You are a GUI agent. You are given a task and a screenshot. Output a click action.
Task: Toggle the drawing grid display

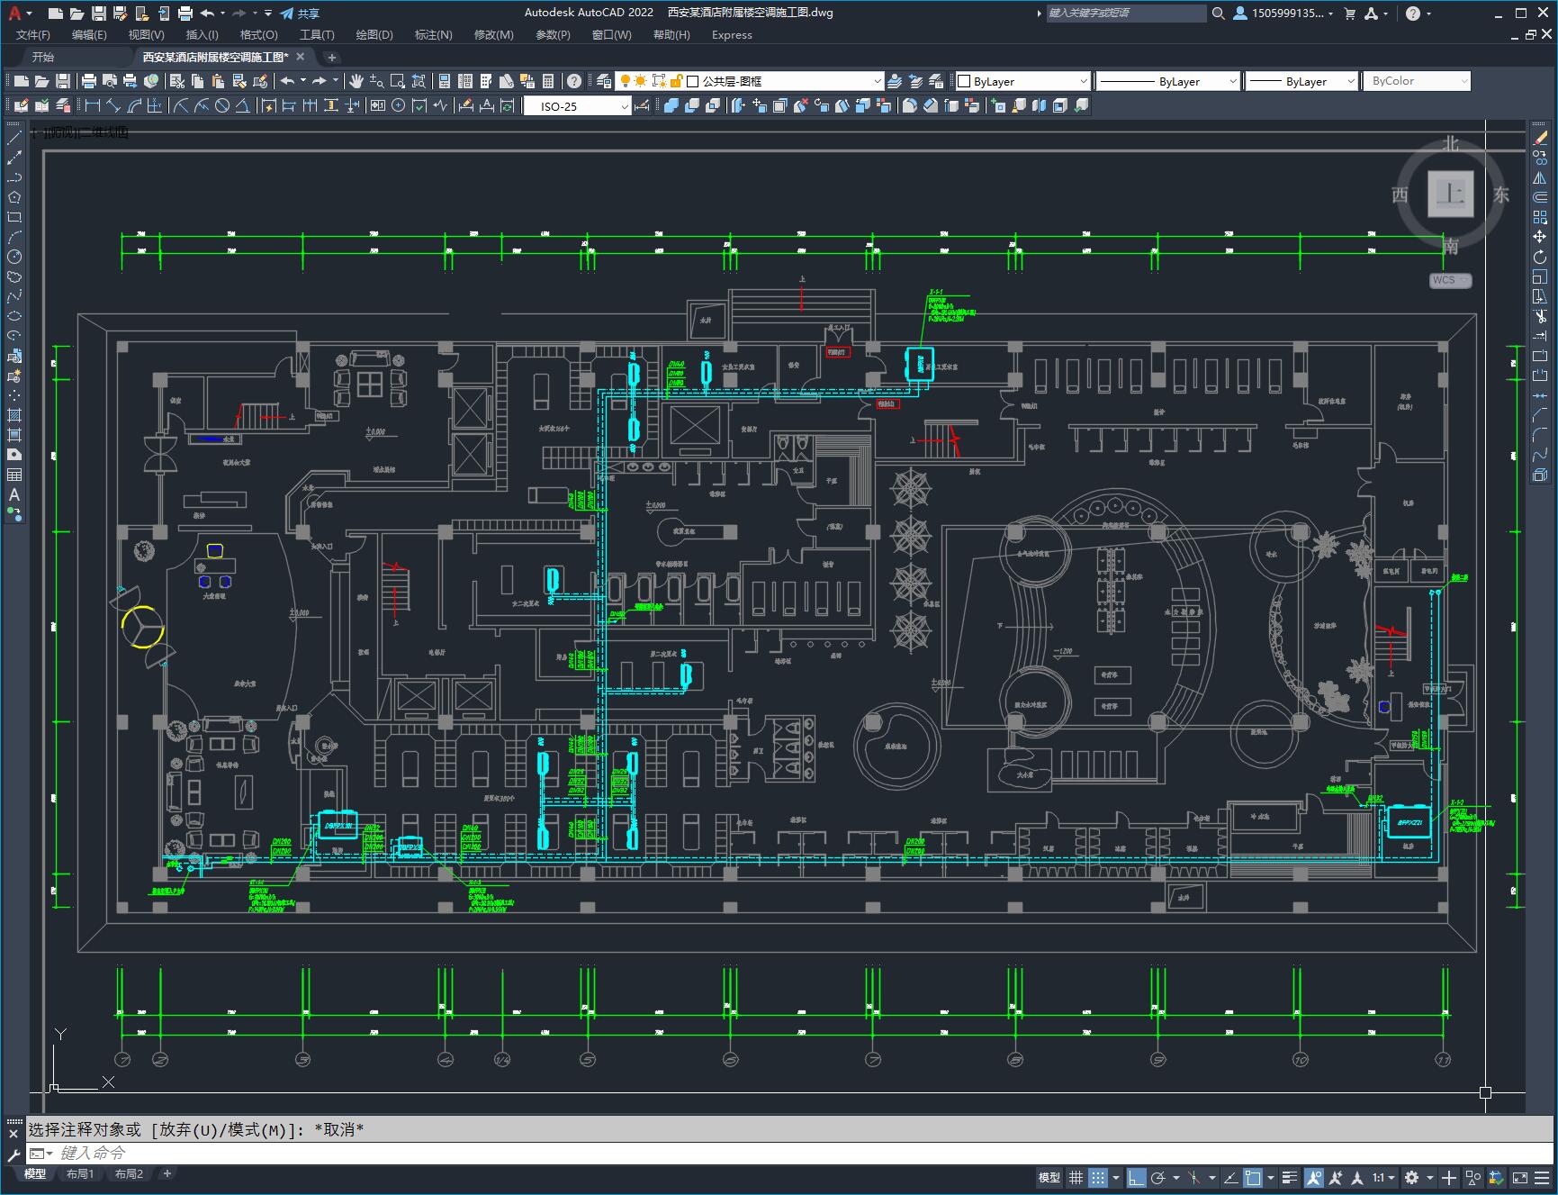1076,1177
